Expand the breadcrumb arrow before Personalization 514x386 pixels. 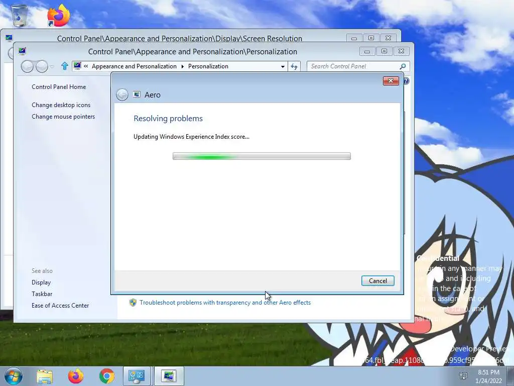point(183,67)
